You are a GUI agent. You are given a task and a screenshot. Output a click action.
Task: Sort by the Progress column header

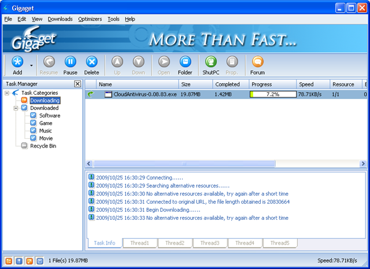pos(273,84)
